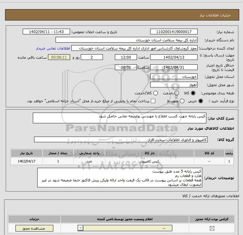The image size is (243, 235).
Task: Click the unit cell عدد
Action: click(x=89, y=162)
